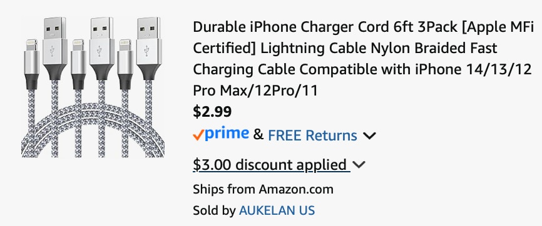Screen dimensions: 542x226
Task: Click the rightmost Lightning connector in the image
Action: (125, 65)
